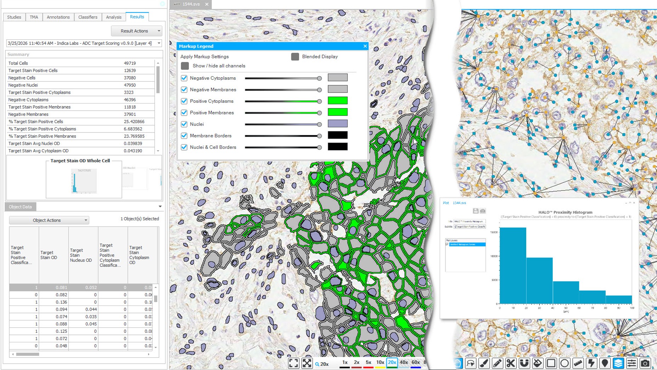Image resolution: width=657 pixels, height=370 pixels.
Task: Uncheck the Positive Cytoplasms channel
Action: pos(184,101)
